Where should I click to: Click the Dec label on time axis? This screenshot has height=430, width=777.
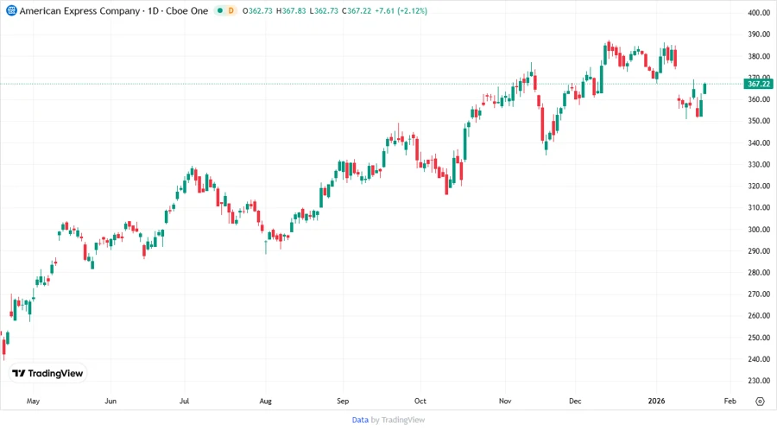point(575,401)
